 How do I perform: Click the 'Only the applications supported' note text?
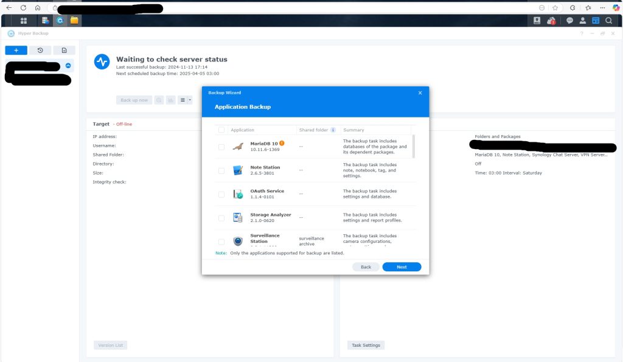coord(287,253)
